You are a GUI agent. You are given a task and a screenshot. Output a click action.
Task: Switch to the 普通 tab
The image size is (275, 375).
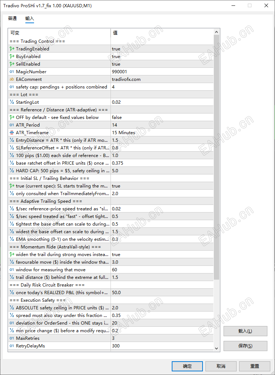click(12, 18)
